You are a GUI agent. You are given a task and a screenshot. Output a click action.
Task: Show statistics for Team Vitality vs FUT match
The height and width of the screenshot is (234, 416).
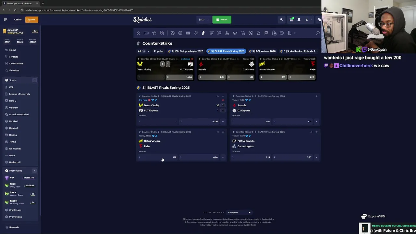218,96
